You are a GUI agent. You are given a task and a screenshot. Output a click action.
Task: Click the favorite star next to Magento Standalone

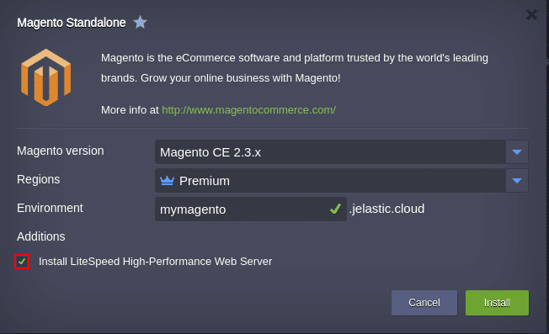coord(140,23)
